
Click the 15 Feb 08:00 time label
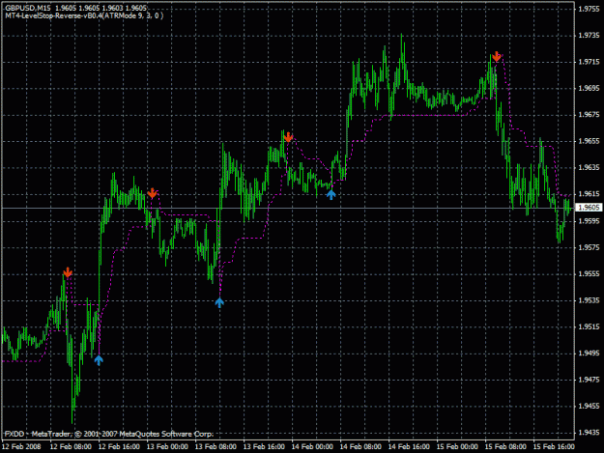coord(505,447)
